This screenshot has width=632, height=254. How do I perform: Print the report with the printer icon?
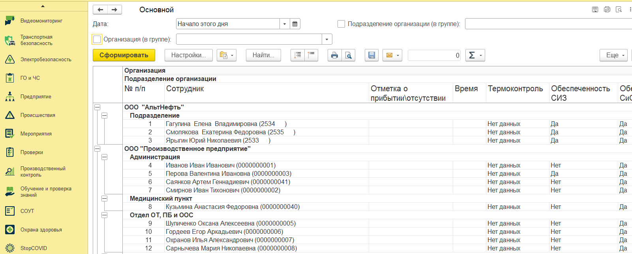334,55
